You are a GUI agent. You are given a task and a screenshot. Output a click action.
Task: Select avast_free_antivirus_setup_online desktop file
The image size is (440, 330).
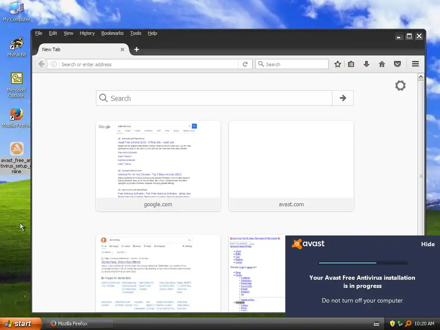15,158
